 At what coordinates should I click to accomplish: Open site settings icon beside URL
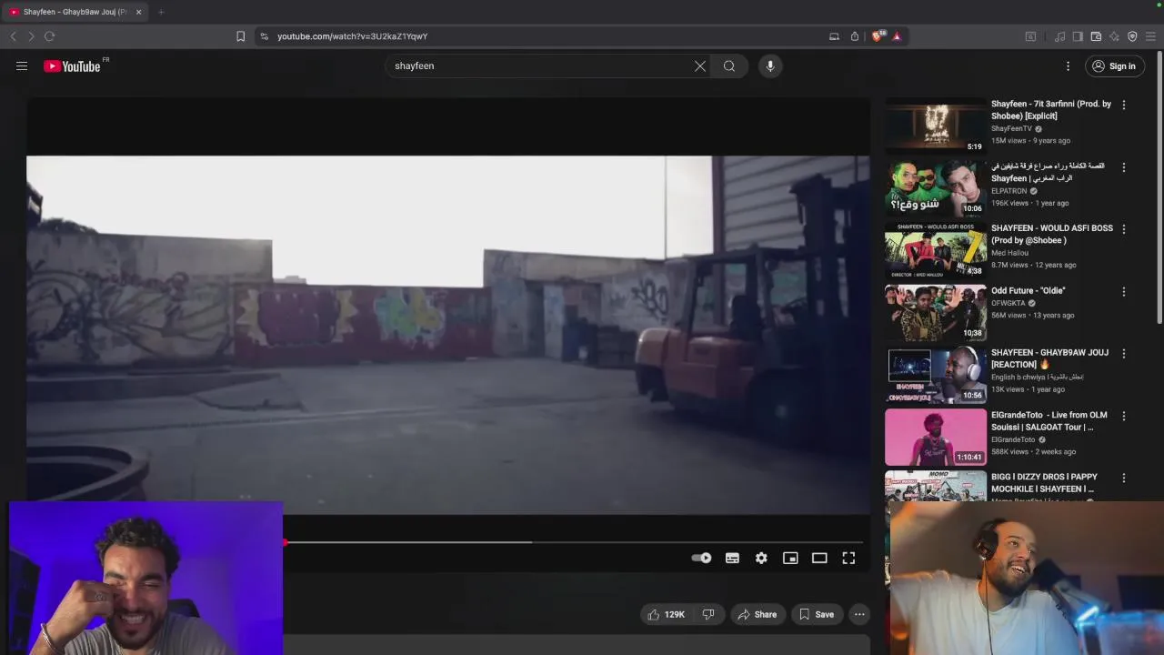pos(264,36)
